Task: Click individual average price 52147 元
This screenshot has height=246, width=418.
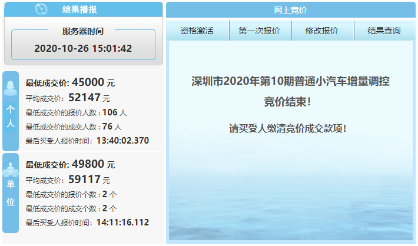Action: point(89,98)
